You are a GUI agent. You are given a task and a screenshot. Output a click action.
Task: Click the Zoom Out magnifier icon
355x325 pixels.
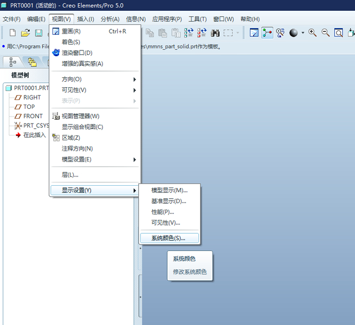325,33
